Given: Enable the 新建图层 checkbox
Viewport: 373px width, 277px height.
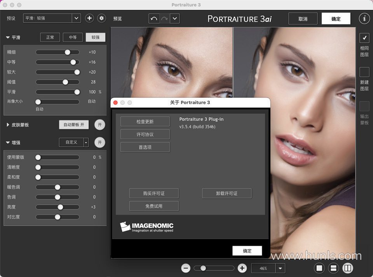Looking at the screenshot, I should (364, 72).
